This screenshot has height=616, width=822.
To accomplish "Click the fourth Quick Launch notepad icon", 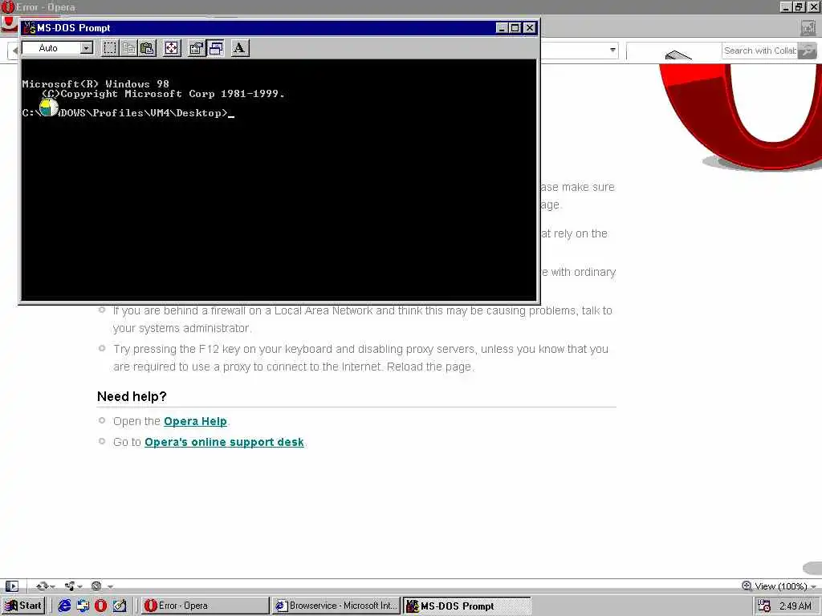I will click(120, 606).
